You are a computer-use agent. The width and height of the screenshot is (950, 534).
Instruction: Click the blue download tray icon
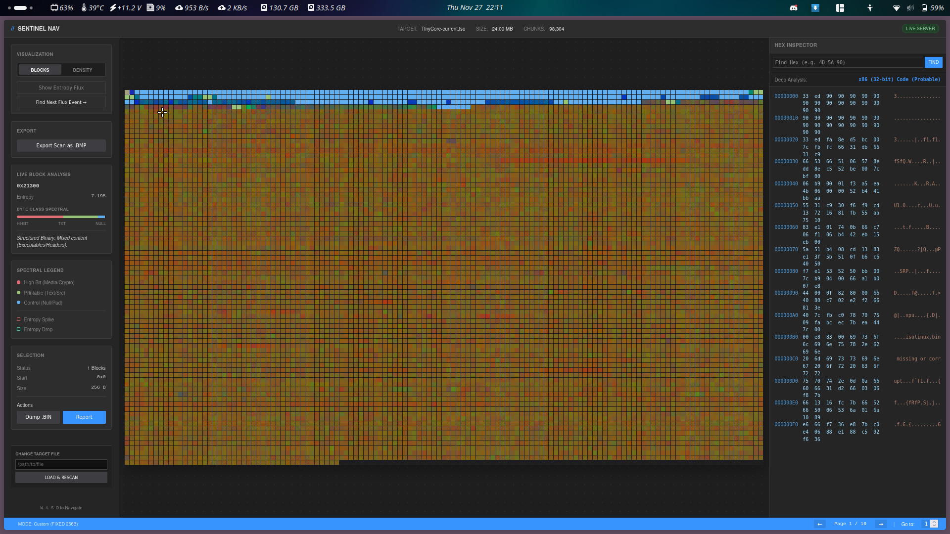[815, 8]
